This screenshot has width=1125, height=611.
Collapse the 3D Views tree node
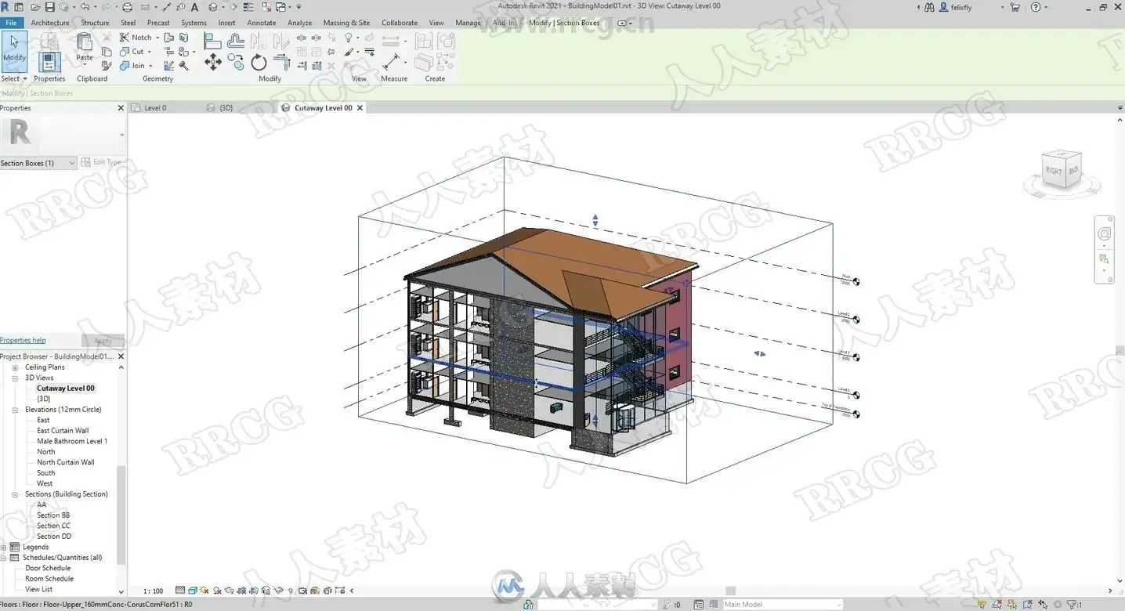pos(15,378)
